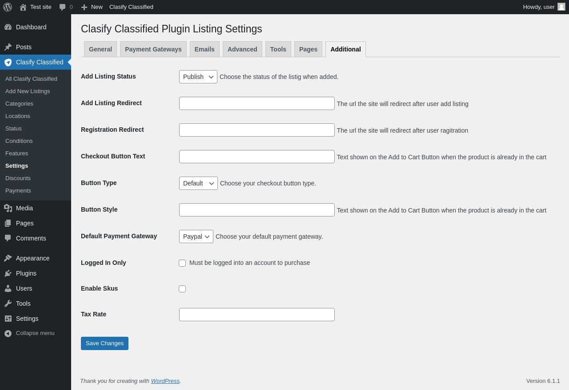Open the Discounts submenu item

pos(18,178)
